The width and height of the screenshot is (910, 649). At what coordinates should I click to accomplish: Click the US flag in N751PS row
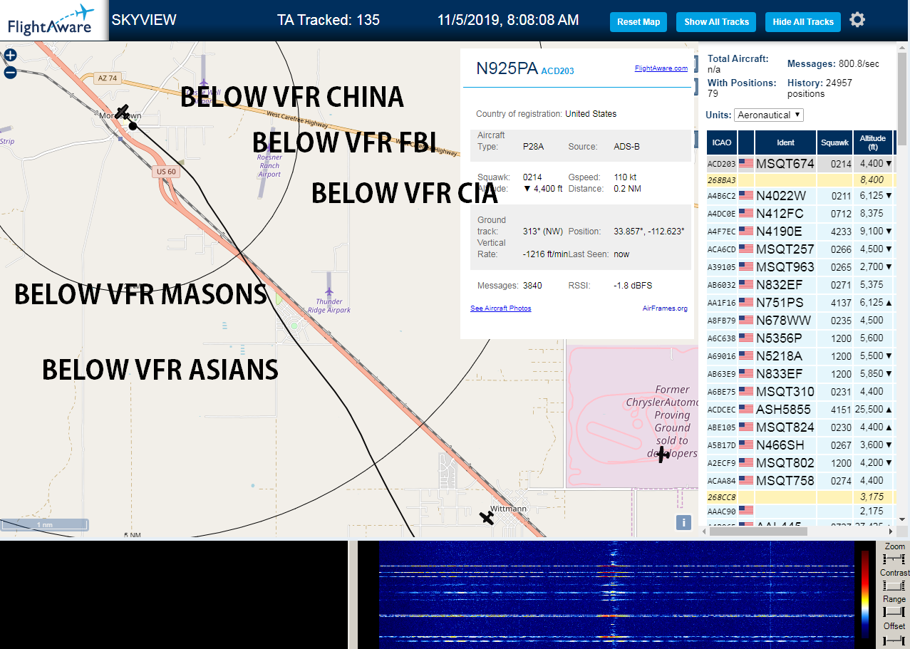pos(746,302)
